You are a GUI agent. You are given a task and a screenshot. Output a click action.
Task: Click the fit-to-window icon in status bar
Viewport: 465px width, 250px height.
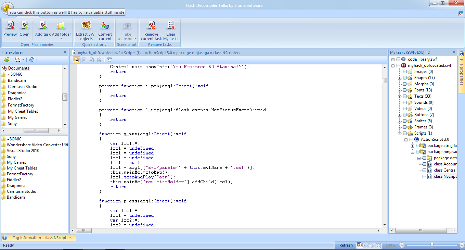tap(378, 245)
